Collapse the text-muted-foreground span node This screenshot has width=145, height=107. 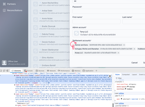click(16, 105)
